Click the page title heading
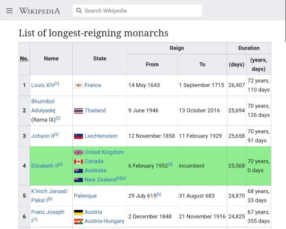Screen dimensions: 286x229 point(93,33)
